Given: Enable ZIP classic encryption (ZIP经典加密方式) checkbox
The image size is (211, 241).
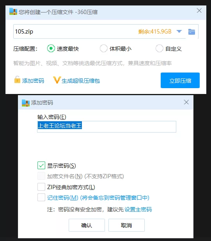Looking at the screenshot, I should (x=41, y=187).
